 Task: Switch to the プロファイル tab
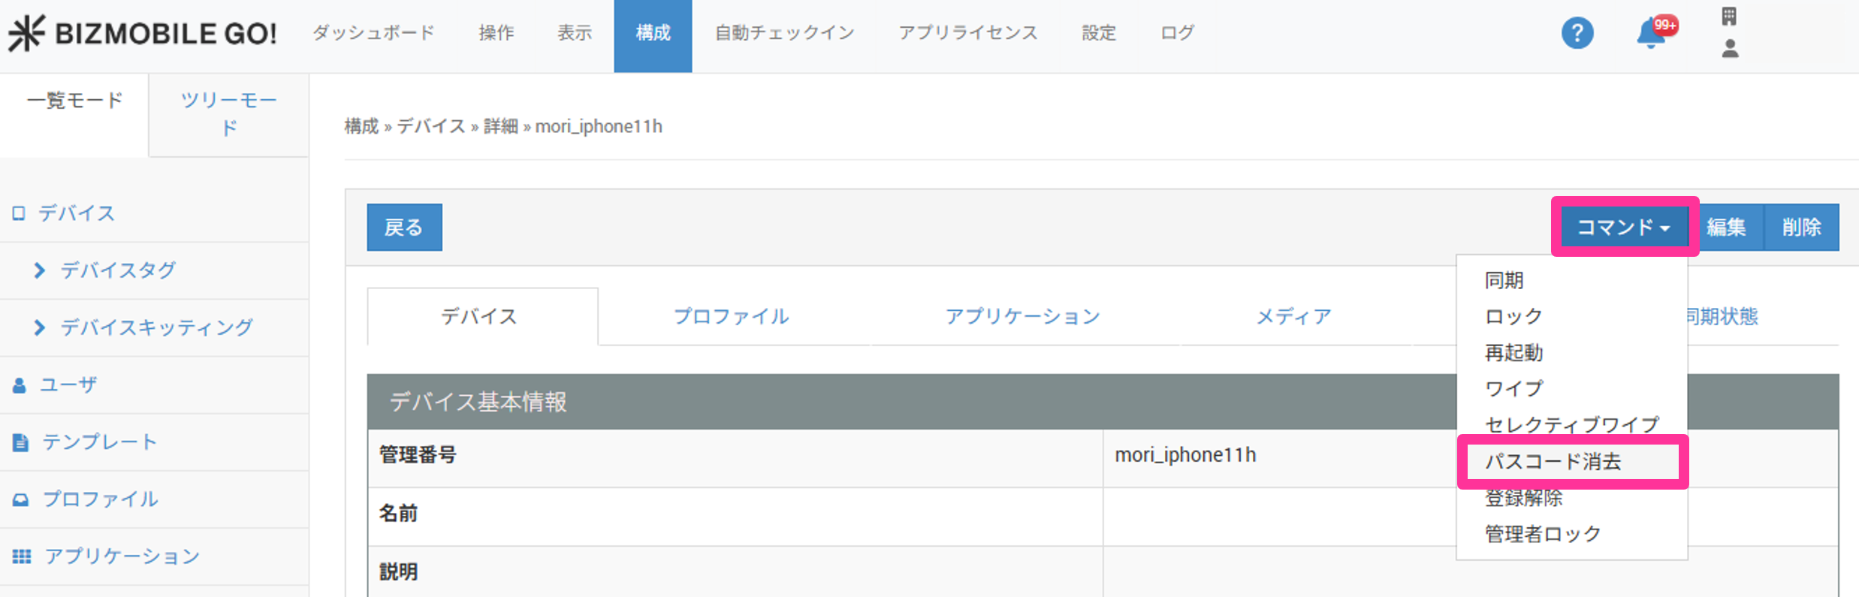[731, 316]
